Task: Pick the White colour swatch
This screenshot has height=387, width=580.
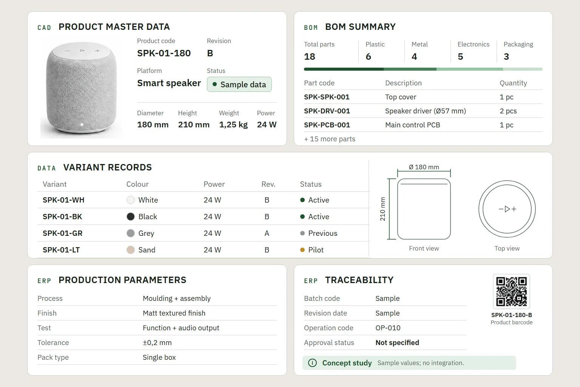Action: click(130, 200)
